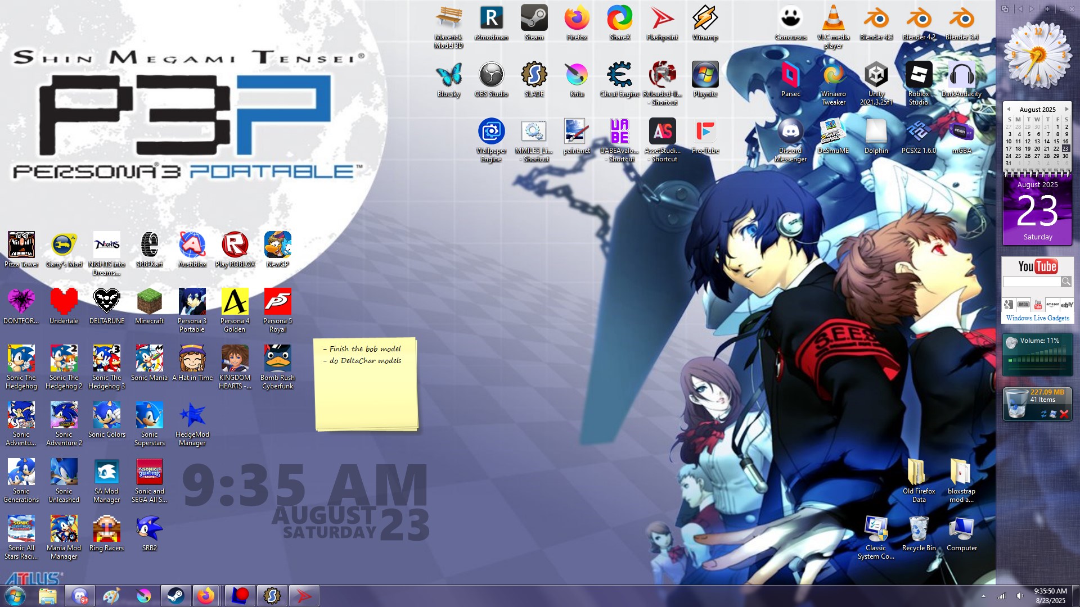Click the Cheat Engine desktop icon
This screenshot has width=1080, height=607.
click(x=619, y=80)
